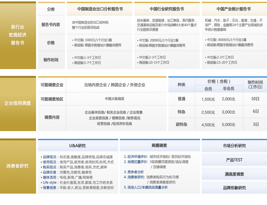Click the 特急 service tier row

182,112
